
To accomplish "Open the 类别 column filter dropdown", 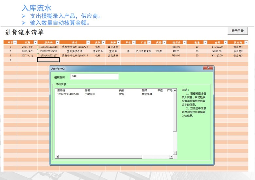I will (x=103, y=42).
